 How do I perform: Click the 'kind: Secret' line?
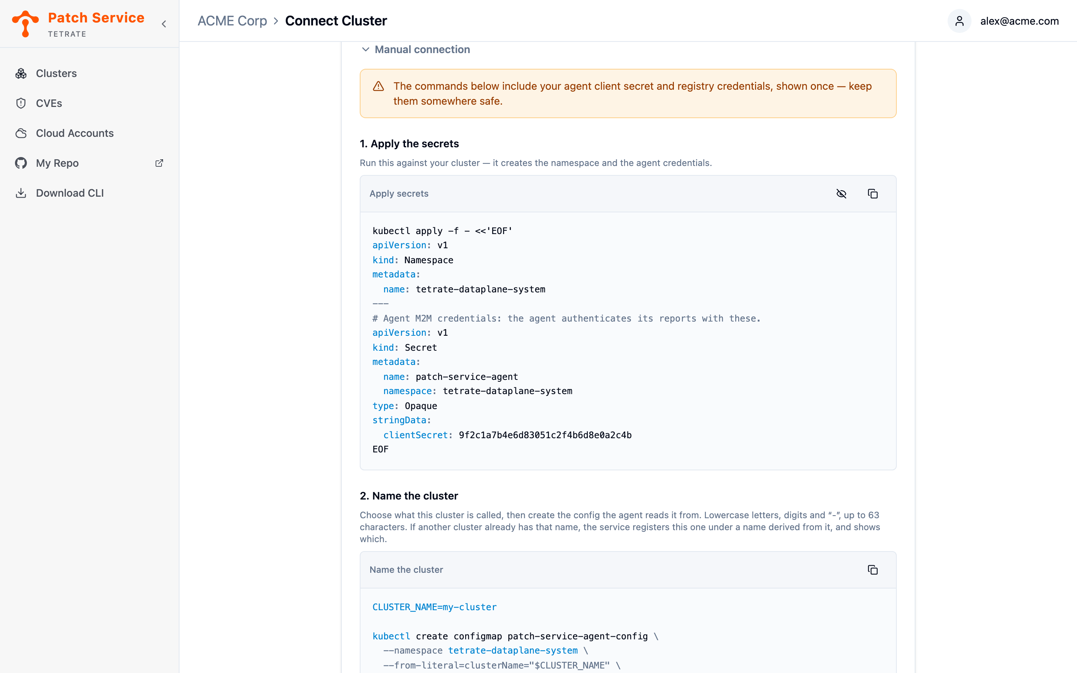pyautogui.click(x=405, y=348)
